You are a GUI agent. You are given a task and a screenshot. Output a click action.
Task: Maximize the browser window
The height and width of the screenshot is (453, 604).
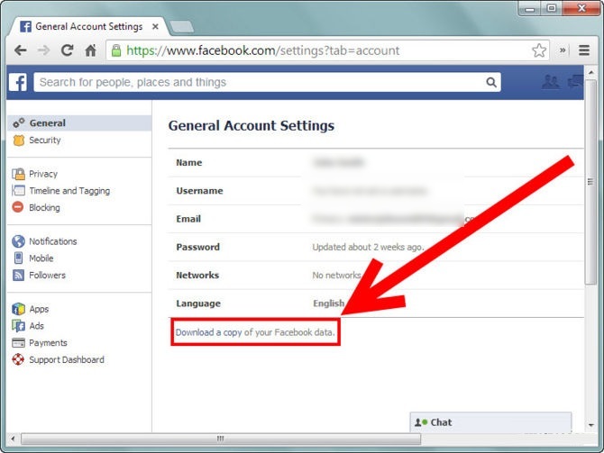pyautogui.click(x=552, y=8)
